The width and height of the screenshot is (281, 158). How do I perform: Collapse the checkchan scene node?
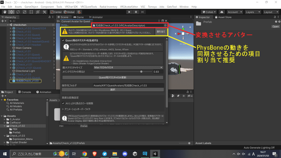pos(8,25)
